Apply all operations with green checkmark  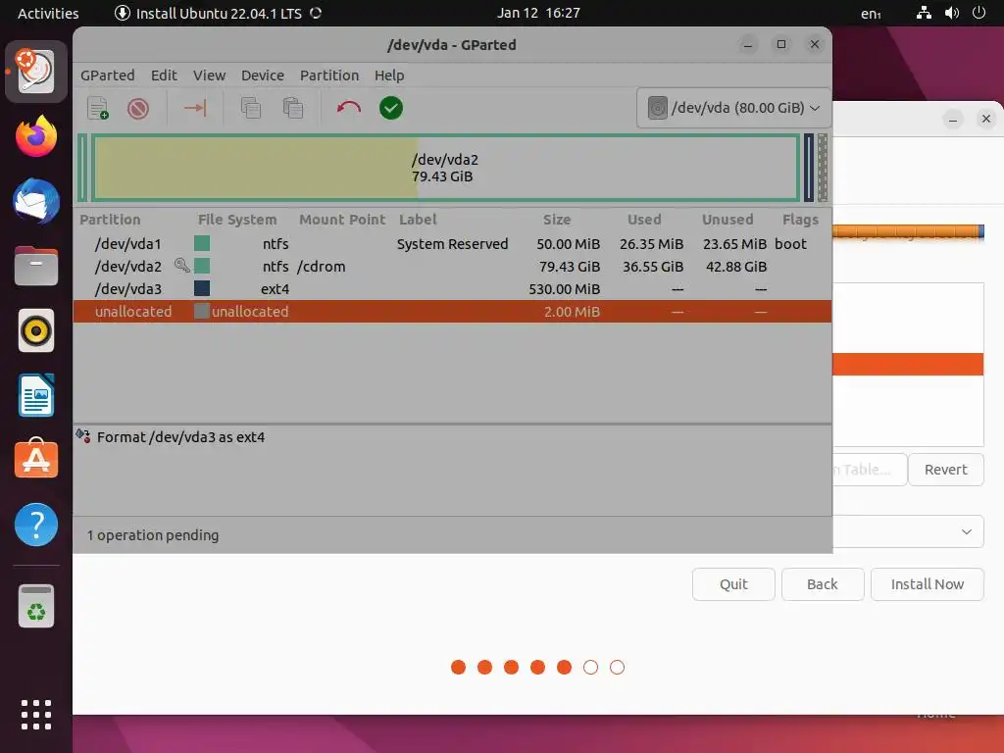[390, 108]
